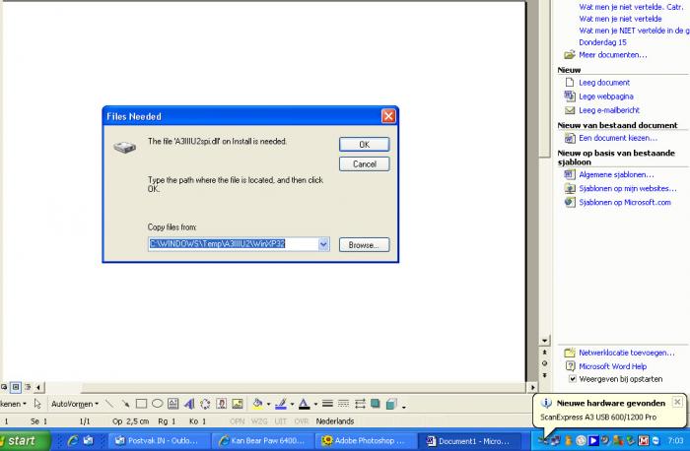Switch to Kan Bear Paw 6400 taskbar button

[263, 441]
